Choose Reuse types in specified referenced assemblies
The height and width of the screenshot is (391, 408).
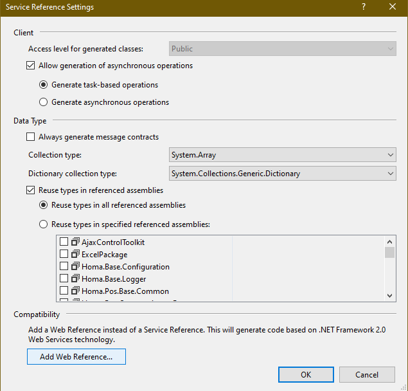click(43, 224)
